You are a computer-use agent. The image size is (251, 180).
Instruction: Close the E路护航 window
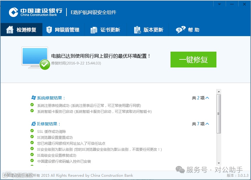244,4
